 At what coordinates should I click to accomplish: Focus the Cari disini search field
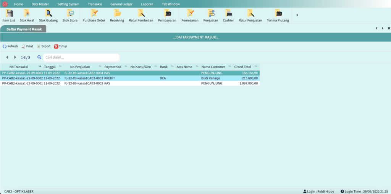coord(81,57)
